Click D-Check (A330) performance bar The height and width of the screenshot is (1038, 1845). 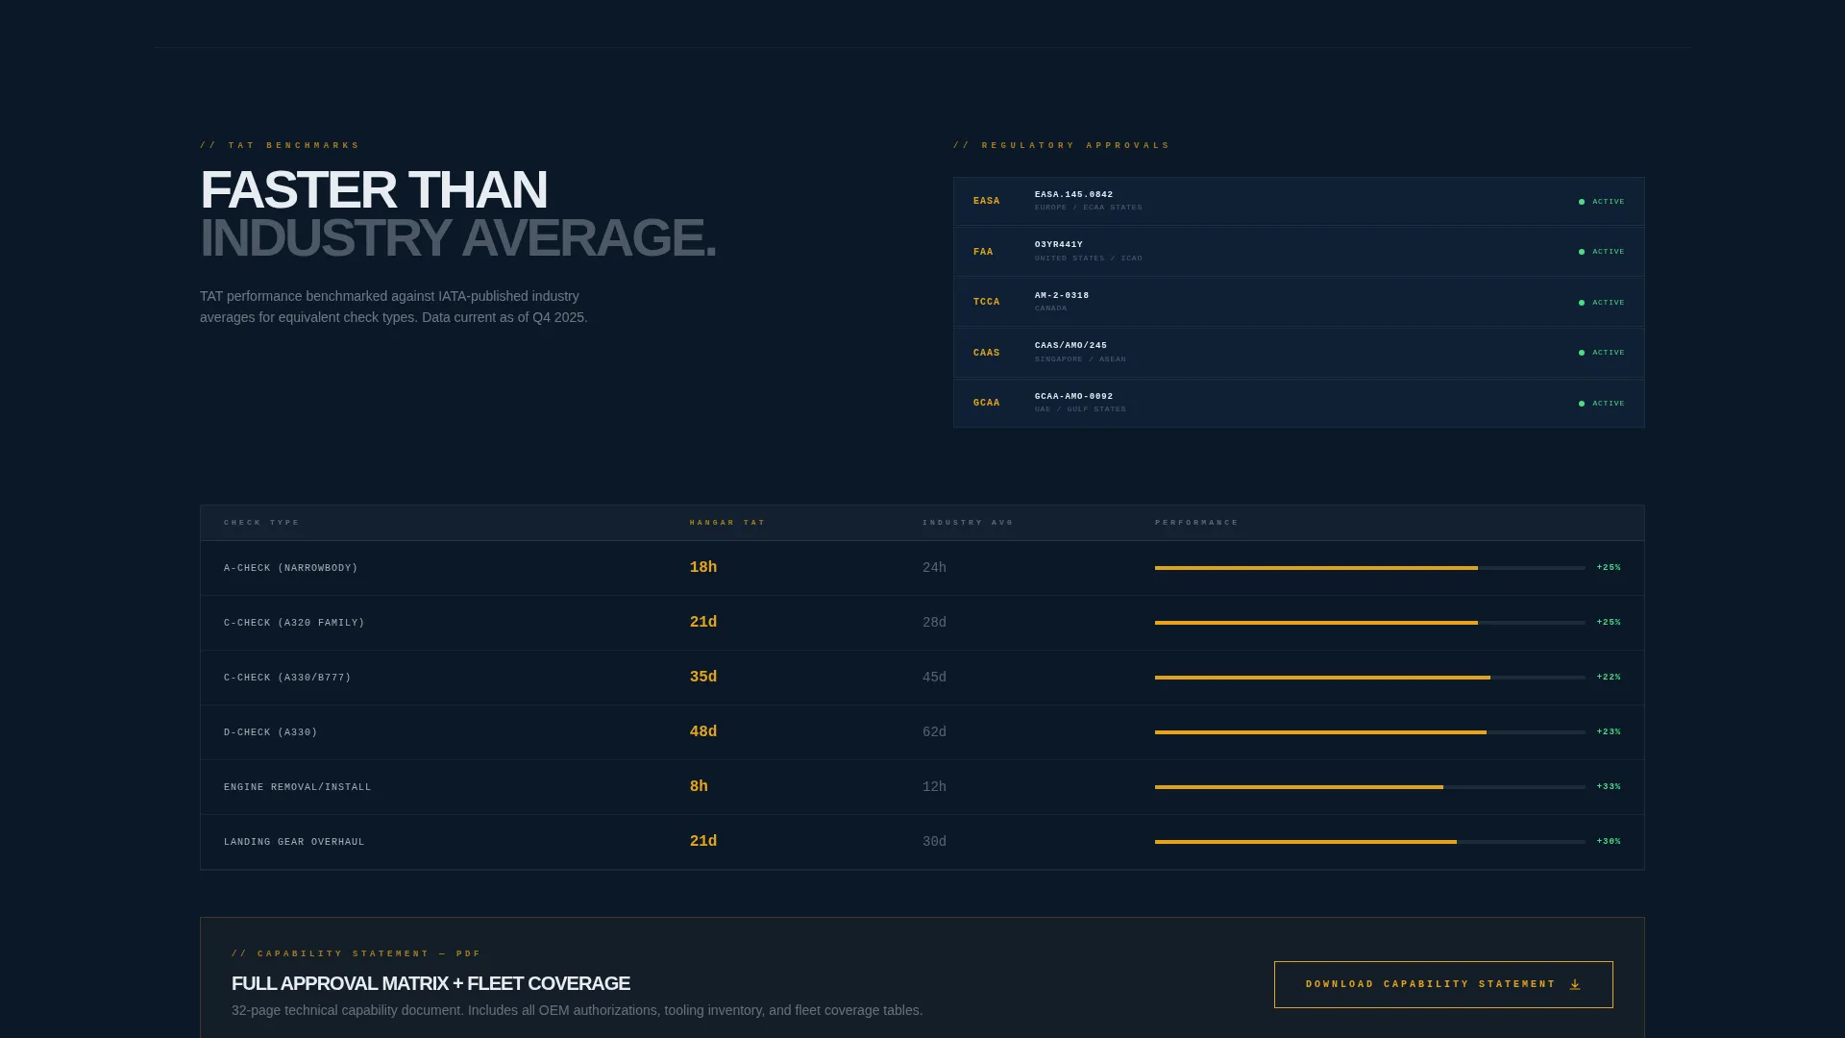1369,732
